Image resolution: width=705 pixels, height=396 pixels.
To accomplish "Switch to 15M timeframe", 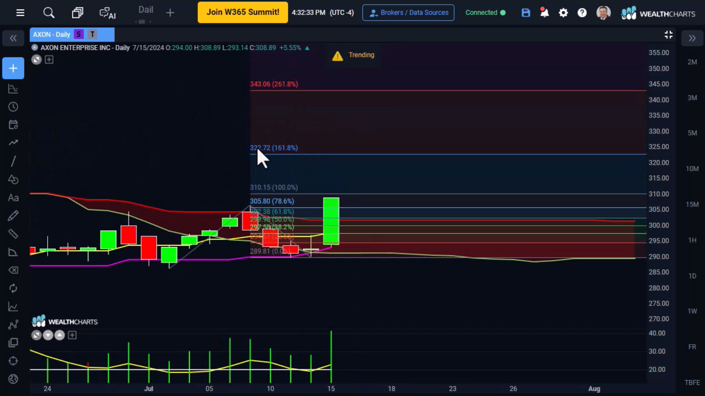I will 692,204.
